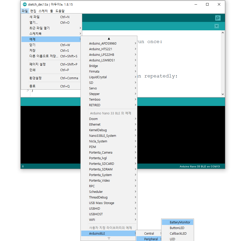Expand Arduino_APDS9960 examples
The width and height of the screenshot is (240, 241).
(x=109, y=43)
